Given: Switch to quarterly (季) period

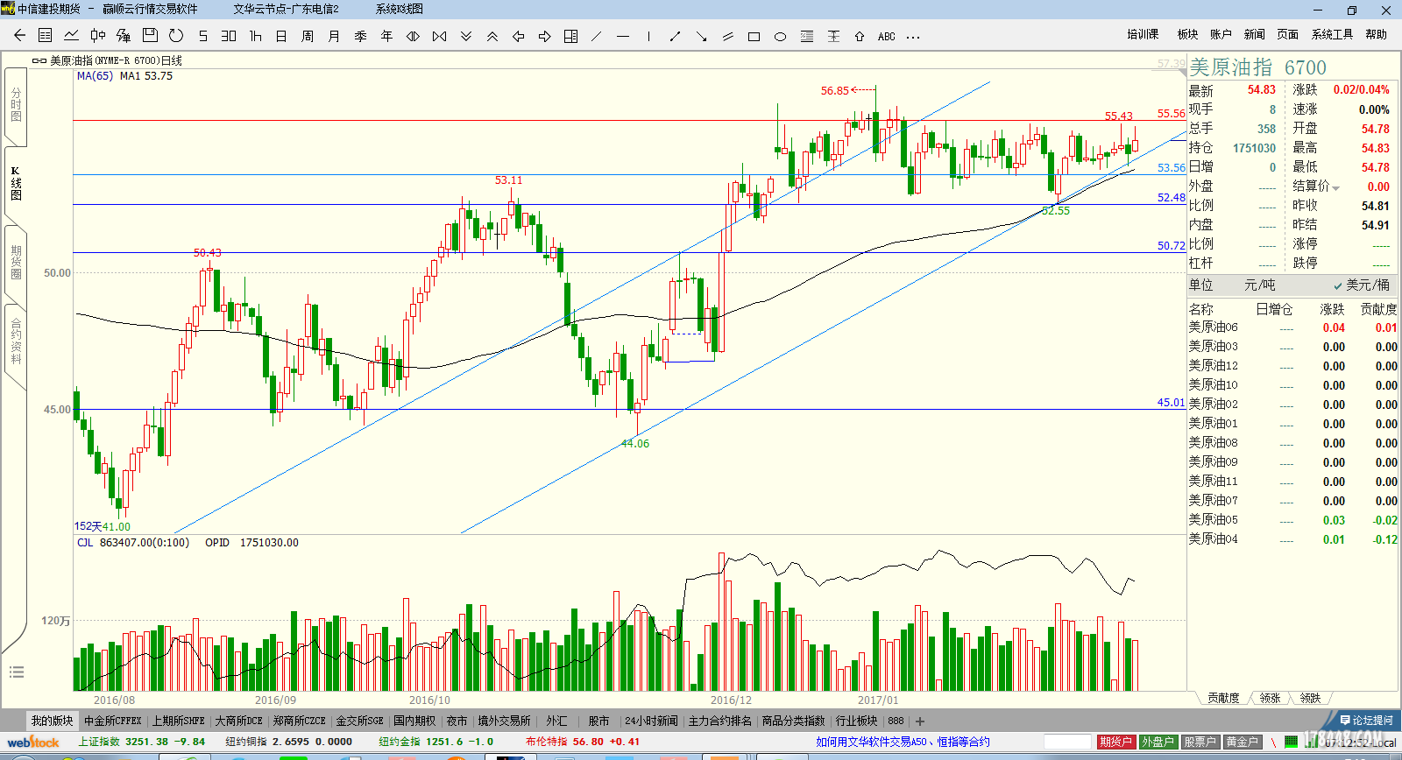Looking at the screenshot, I should pos(360,36).
